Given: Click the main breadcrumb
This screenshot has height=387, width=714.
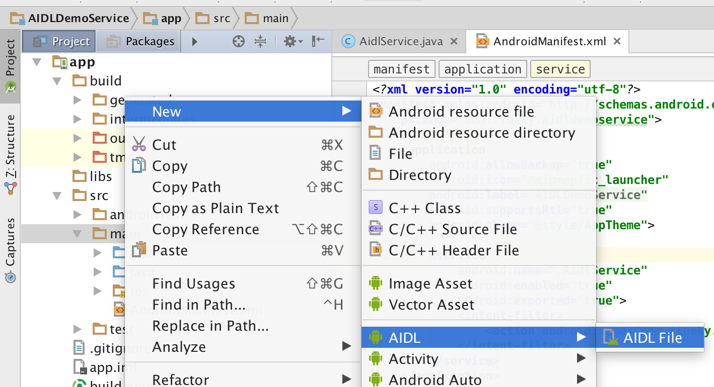Looking at the screenshot, I should [267, 19].
